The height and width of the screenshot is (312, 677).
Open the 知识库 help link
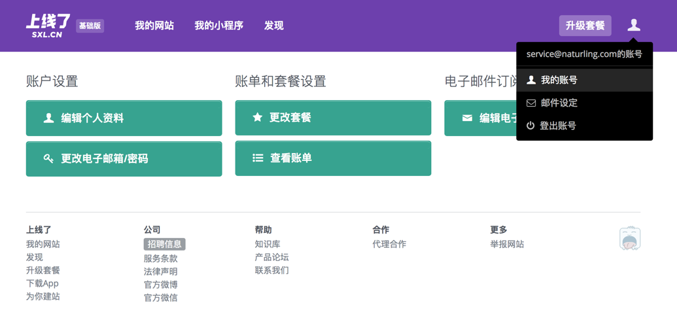pyautogui.click(x=268, y=244)
